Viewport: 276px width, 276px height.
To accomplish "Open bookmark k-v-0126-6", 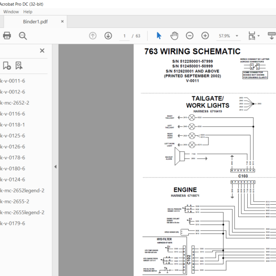I will 12,147.
